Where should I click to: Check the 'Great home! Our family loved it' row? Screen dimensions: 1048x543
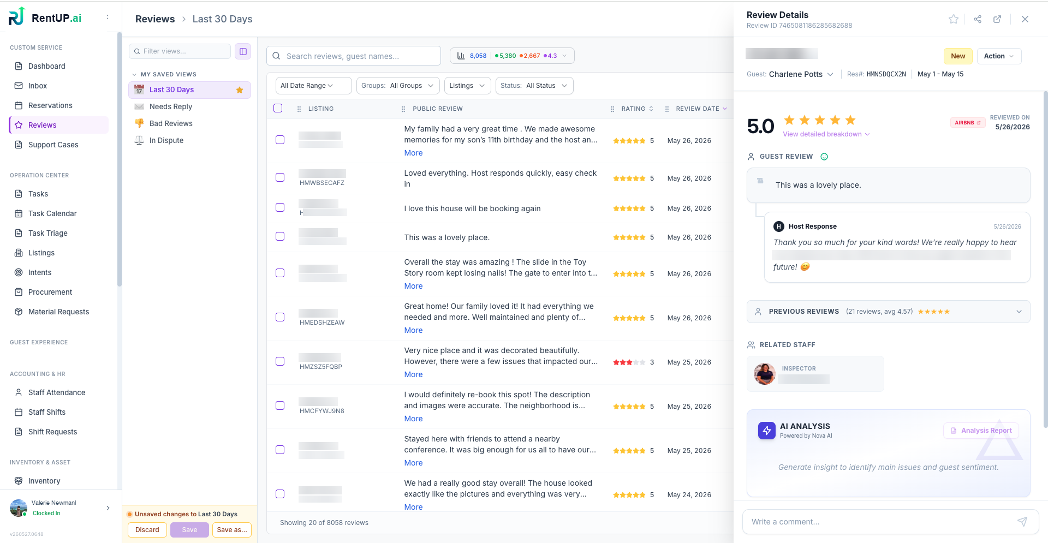280,317
